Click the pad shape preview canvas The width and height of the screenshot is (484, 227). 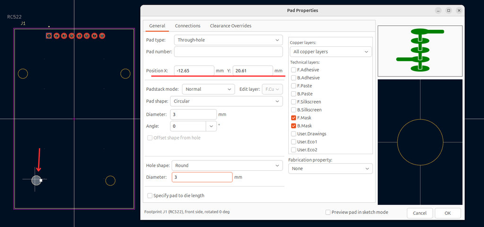(x=420, y=142)
